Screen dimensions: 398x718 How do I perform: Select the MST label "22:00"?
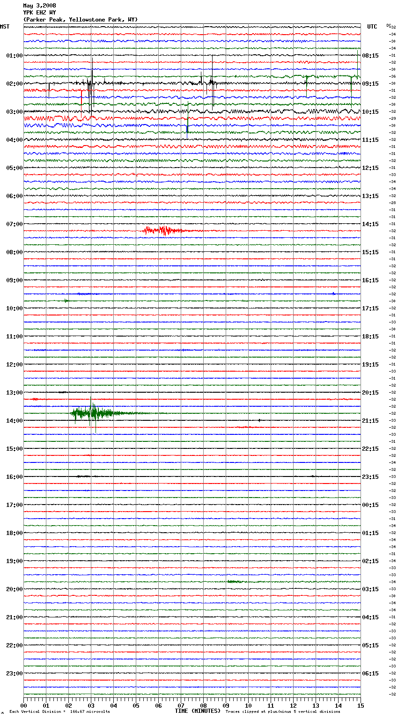pyautogui.click(x=15, y=645)
